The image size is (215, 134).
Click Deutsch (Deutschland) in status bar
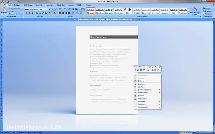[x=34, y=132]
